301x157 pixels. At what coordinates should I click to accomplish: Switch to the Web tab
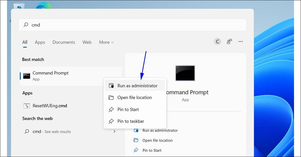click(x=87, y=42)
